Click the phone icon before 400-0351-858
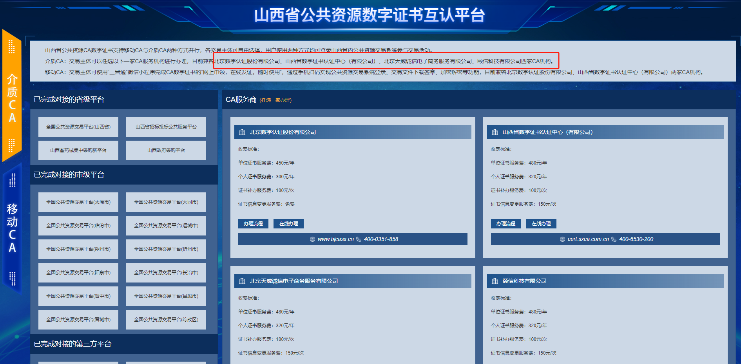The width and height of the screenshot is (741, 364). tap(359, 239)
